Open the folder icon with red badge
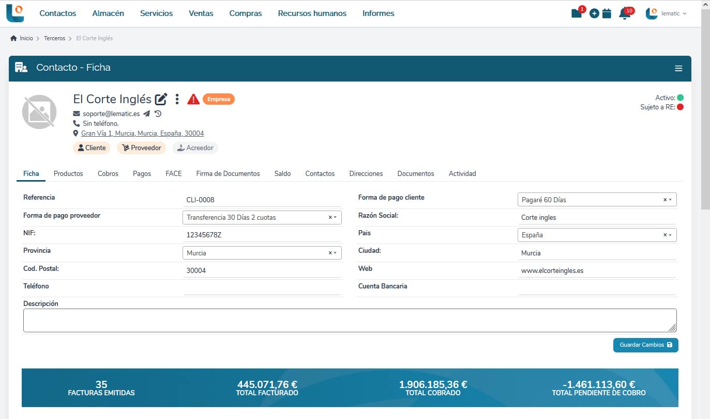Image resolution: width=710 pixels, height=419 pixels. pyautogui.click(x=578, y=13)
